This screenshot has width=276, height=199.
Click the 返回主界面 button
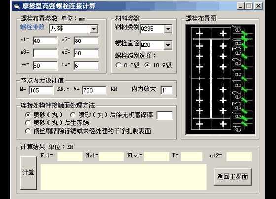pos(233,177)
